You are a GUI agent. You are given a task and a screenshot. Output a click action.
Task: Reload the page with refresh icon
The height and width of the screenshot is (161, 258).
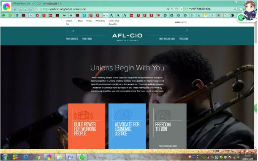pos(20,9)
